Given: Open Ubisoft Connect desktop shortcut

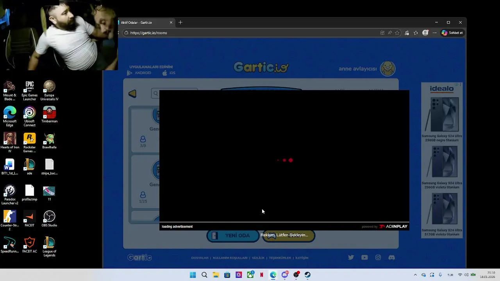Looking at the screenshot, I should coord(30,117).
